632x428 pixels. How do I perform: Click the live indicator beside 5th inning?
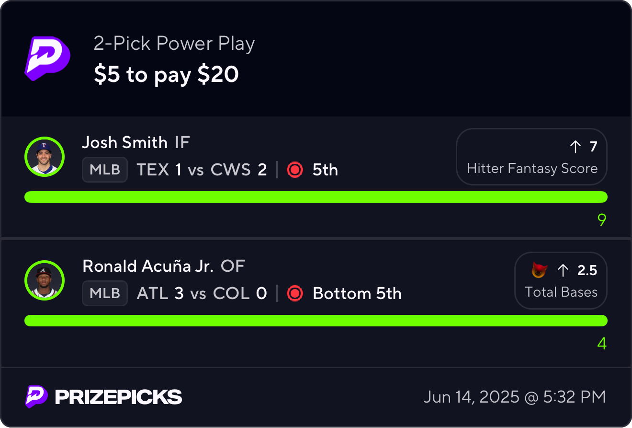pos(295,170)
